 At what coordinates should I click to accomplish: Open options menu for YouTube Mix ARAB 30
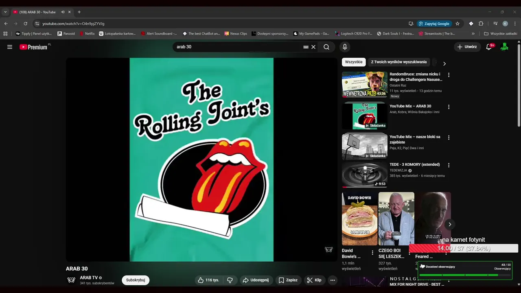[449, 107]
